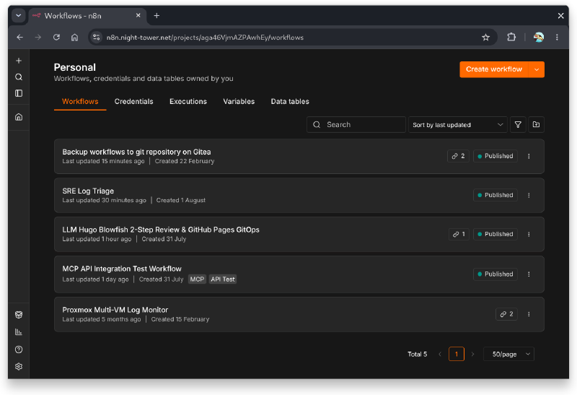Open the three-dot menu for SRE Log Triage
The height and width of the screenshot is (395, 577).
coord(529,195)
